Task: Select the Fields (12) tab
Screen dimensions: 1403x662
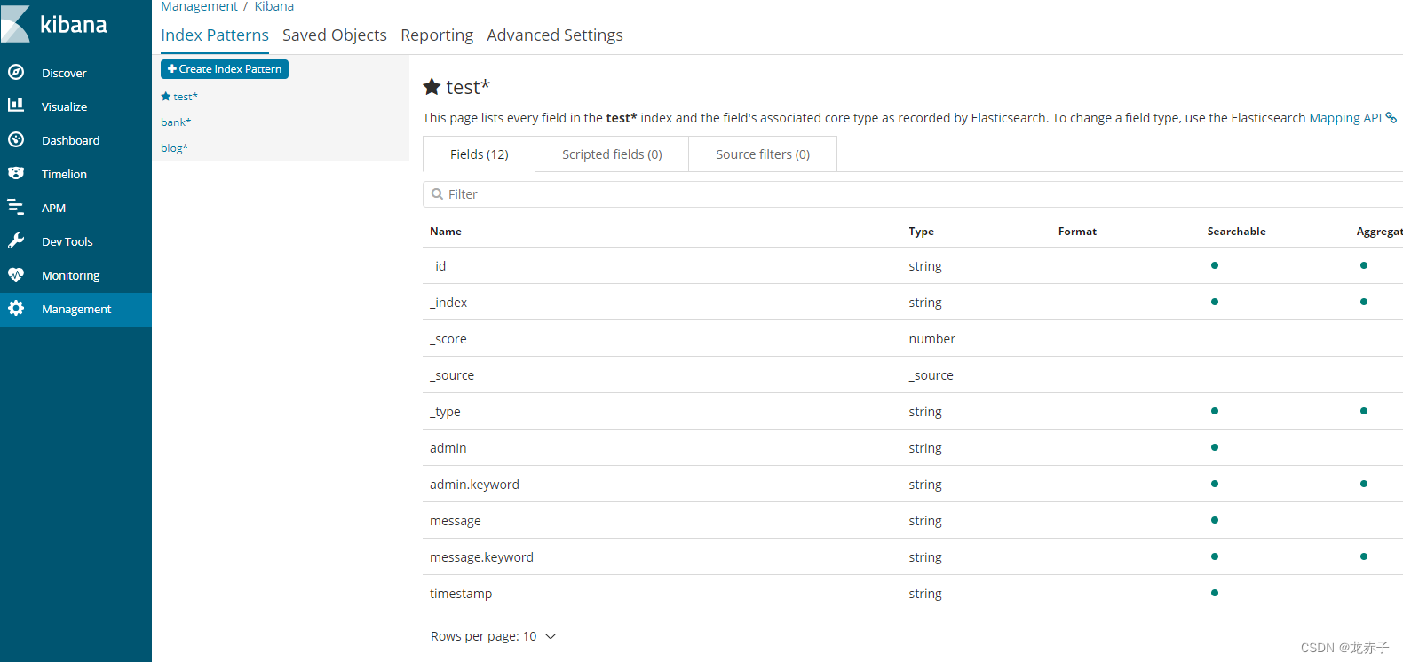Action: pos(480,154)
